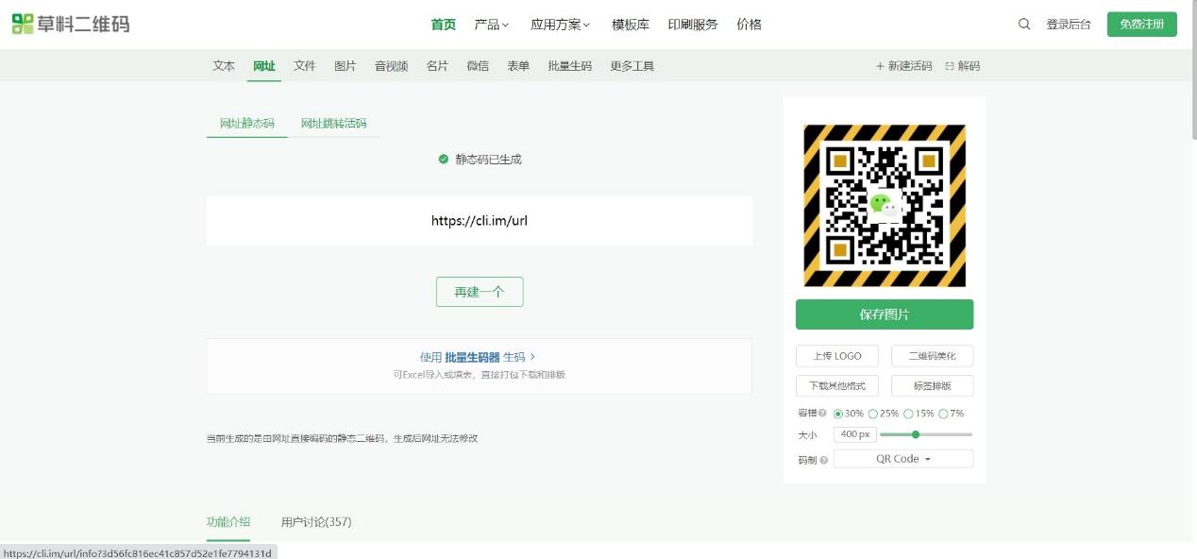Select the 网址跳转活码 sub-tab

(334, 124)
